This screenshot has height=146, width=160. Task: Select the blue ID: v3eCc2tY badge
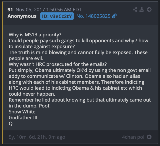pyautogui.click(x=57, y=16)
